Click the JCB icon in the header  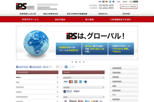pyautogui.click(x=103, y=2)
